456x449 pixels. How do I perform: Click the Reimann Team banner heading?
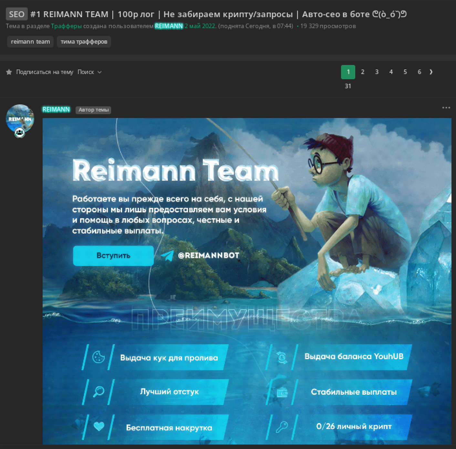click(175, 170)
